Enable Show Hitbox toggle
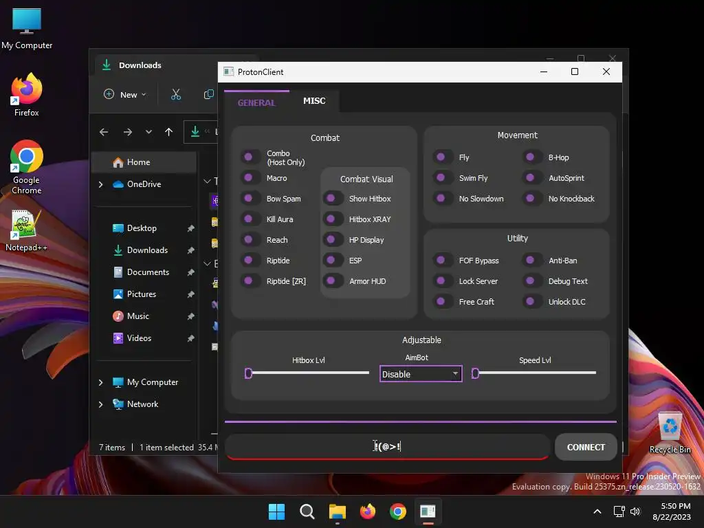 point(333,199)
